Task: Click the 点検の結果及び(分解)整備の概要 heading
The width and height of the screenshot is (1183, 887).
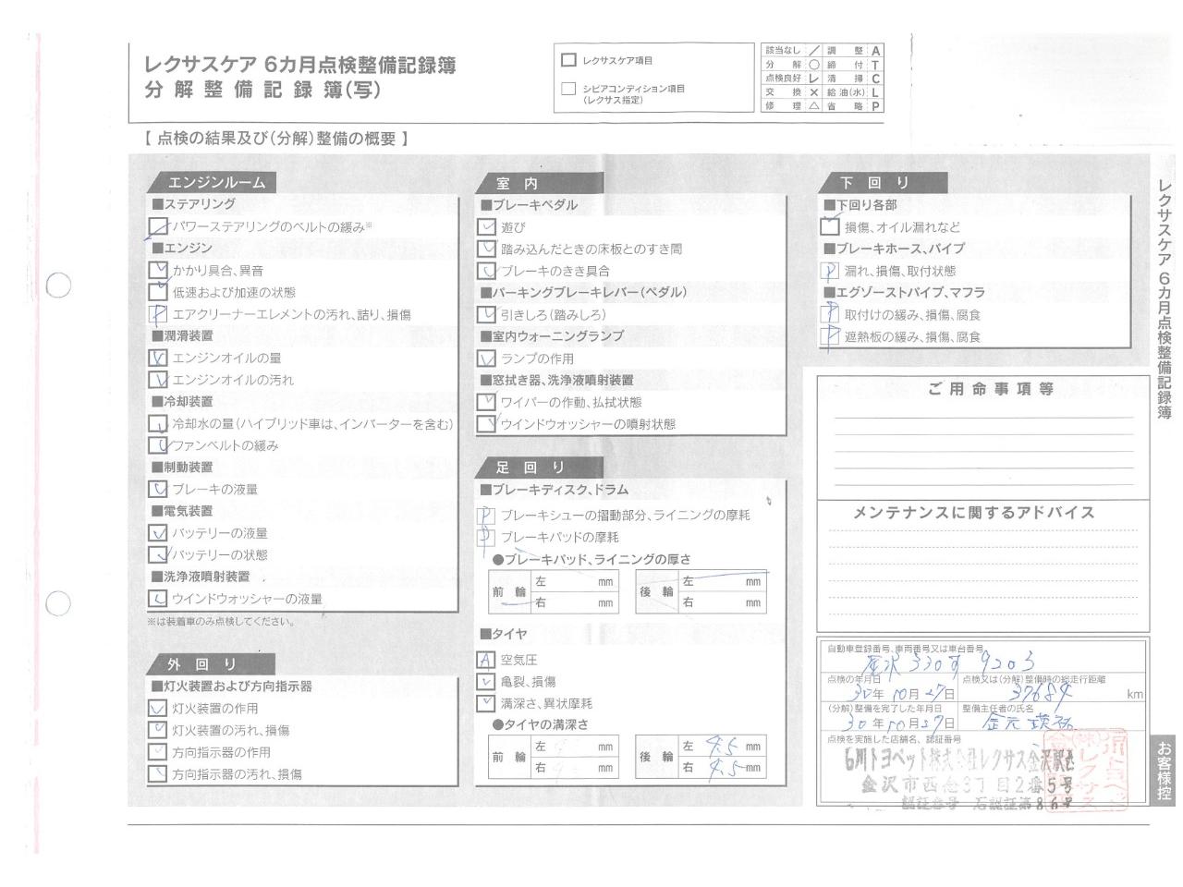Action: click(276, 139)
